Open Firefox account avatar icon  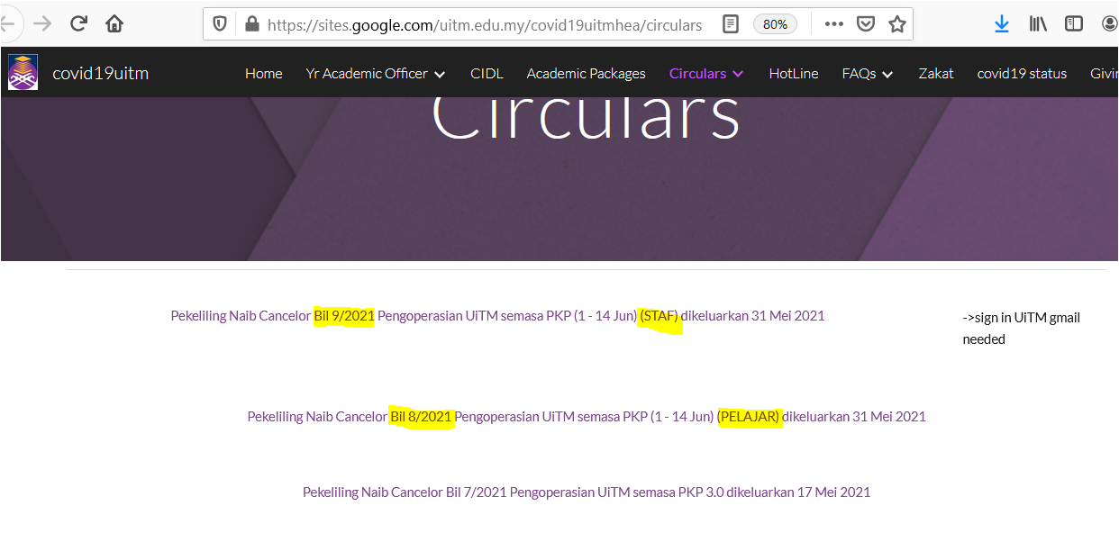point(1110,24)
